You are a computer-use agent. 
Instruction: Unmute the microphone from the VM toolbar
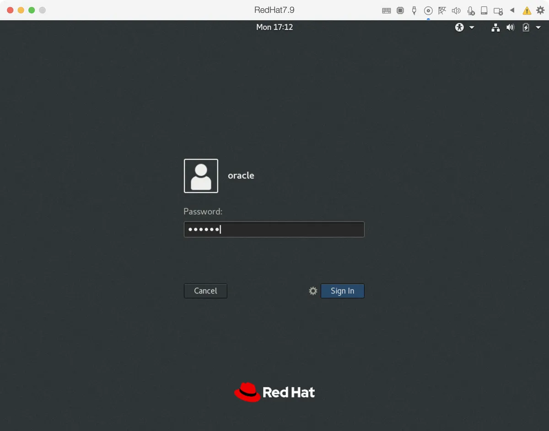[x=471, y=10]
